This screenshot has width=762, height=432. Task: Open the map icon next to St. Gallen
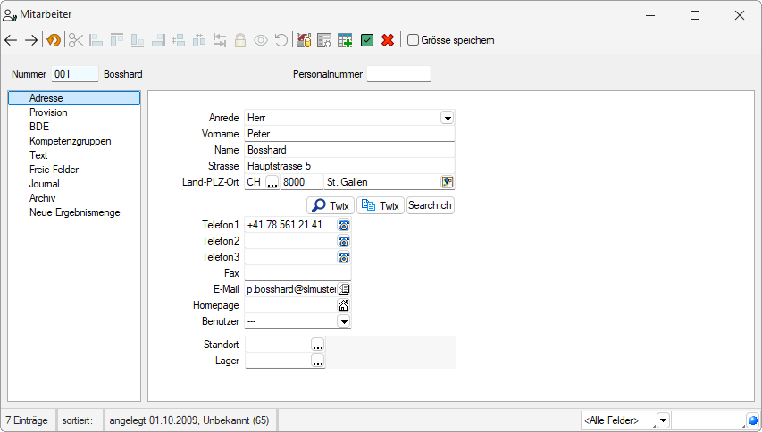(448, 182)
